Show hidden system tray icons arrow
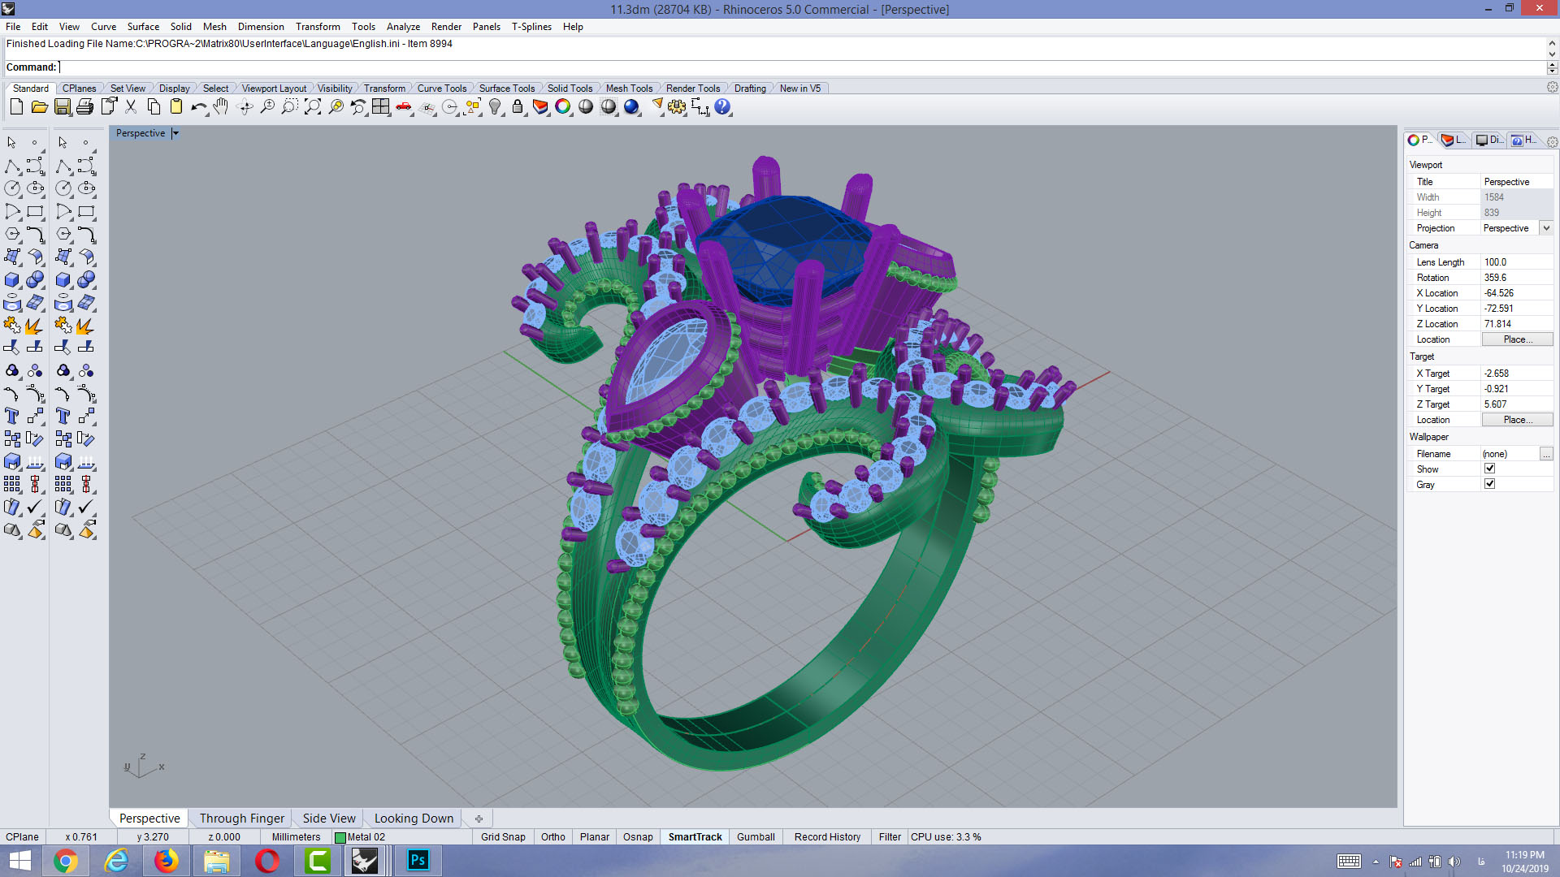Screen dimensions: 1560x877 (x=1376, y=862)
